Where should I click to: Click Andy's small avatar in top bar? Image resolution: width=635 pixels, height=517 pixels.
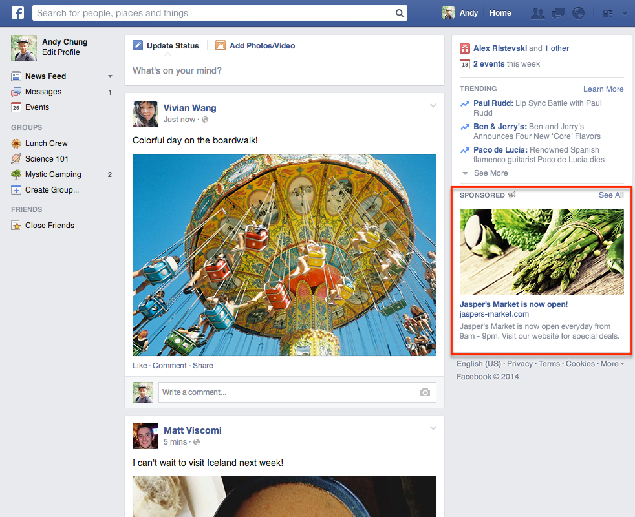point(448,13)
